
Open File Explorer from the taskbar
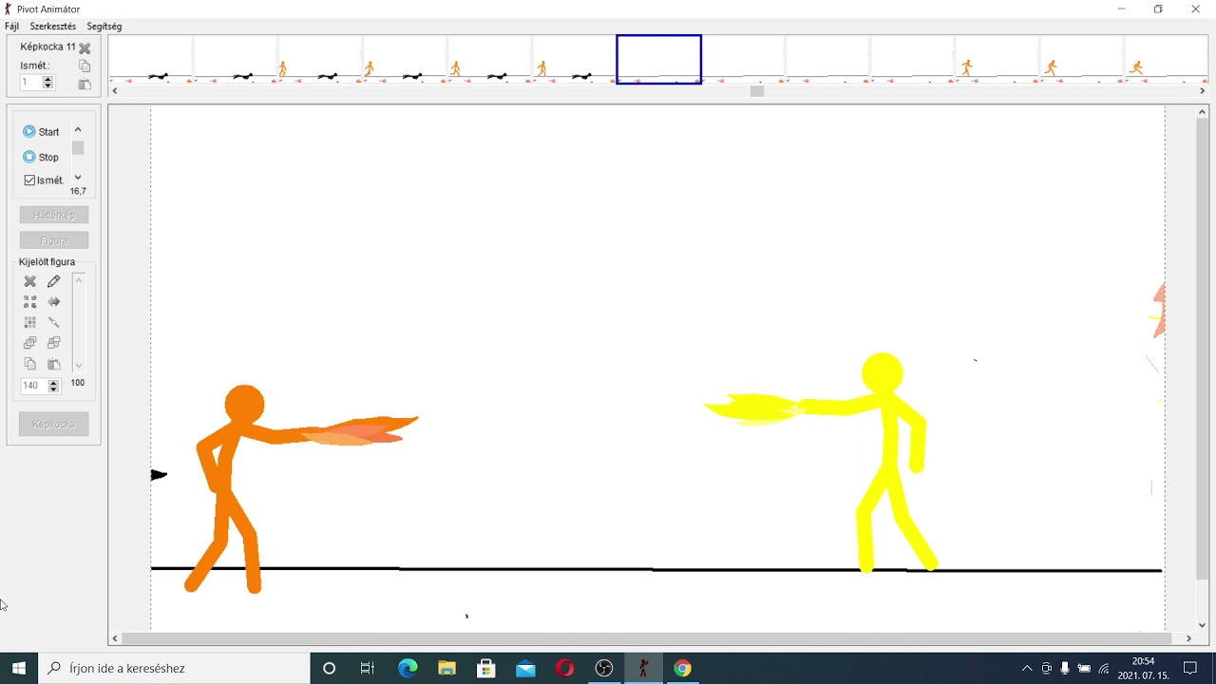(x=446, y=668)
